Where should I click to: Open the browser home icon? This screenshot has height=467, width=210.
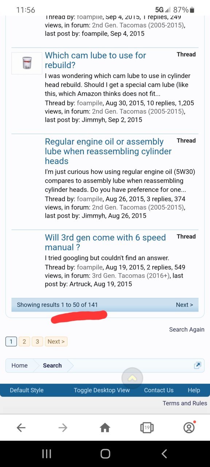(x=105, y=428)
